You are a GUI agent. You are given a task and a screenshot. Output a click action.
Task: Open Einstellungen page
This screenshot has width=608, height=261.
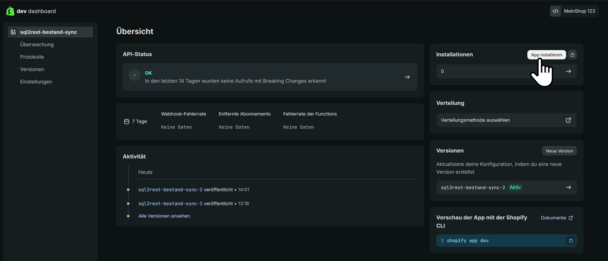click(36, 82)
